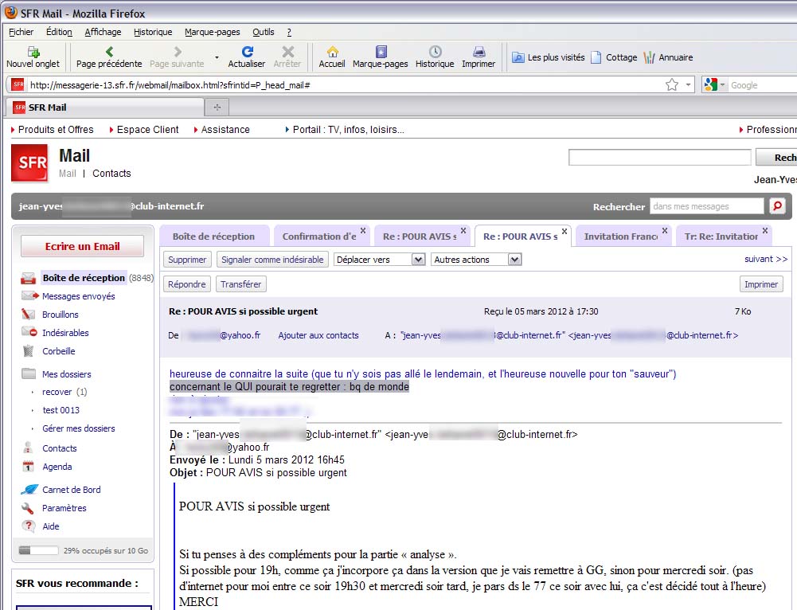Screen dimensions: 797x610
Task: Switch to the Boîte de réception tab
Action: click(213, 237)
